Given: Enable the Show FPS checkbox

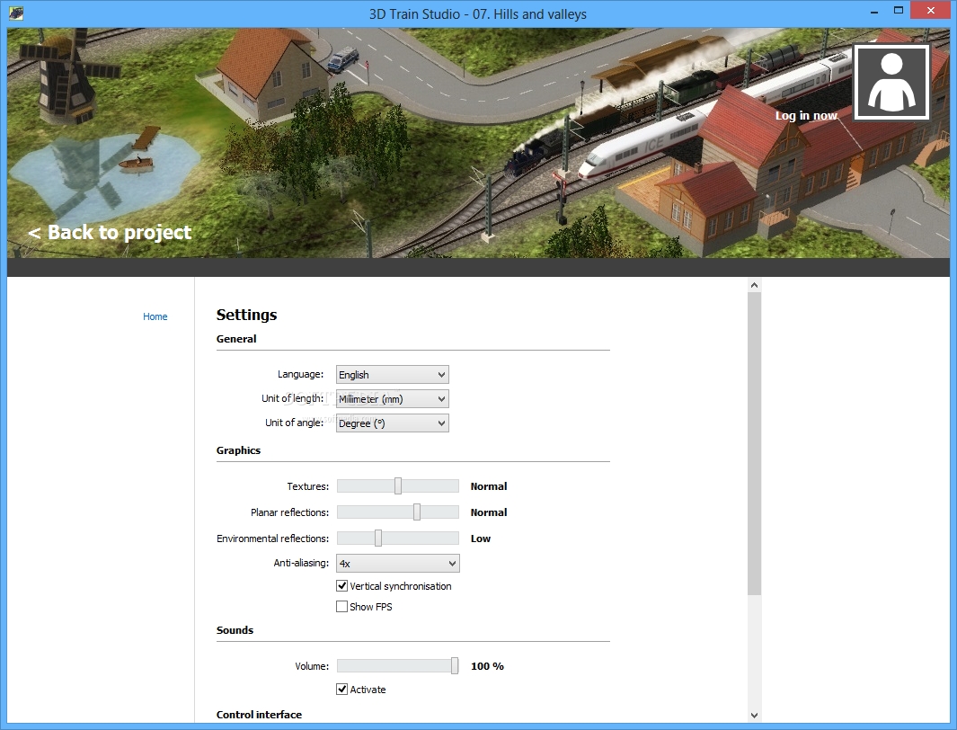Looking at the screenshot, I should (x=341, y=607).
